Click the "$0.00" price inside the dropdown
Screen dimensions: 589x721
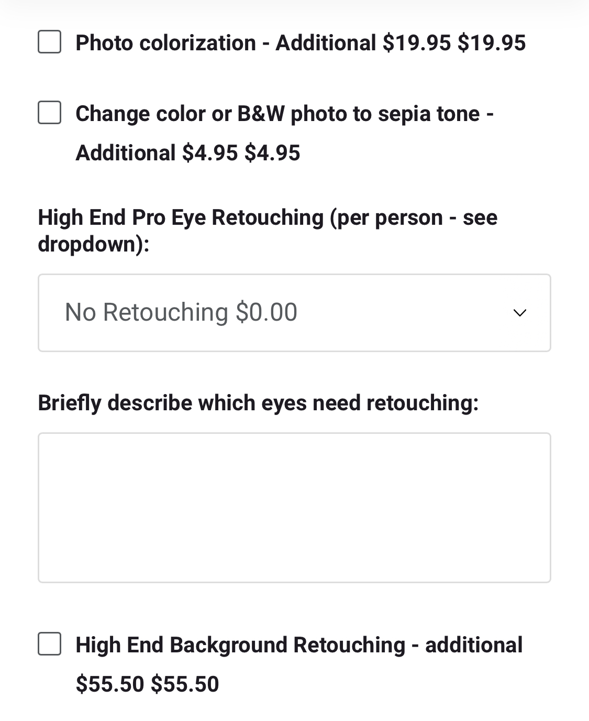[x=266, y=312]
